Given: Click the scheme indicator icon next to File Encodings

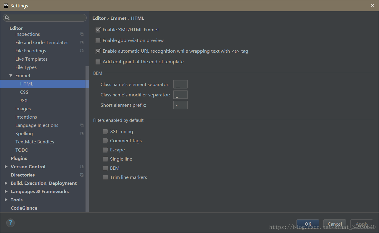Looking at the screenshot, I should (82, 51).
